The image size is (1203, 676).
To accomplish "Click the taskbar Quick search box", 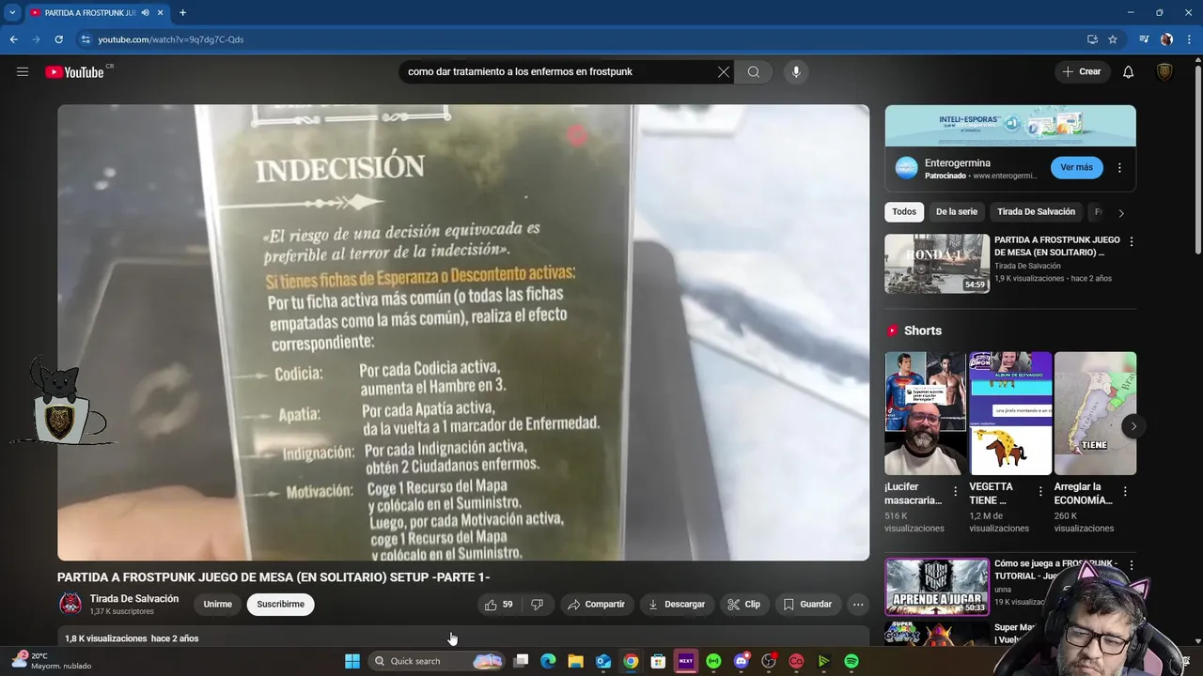I will coord(437,661).
